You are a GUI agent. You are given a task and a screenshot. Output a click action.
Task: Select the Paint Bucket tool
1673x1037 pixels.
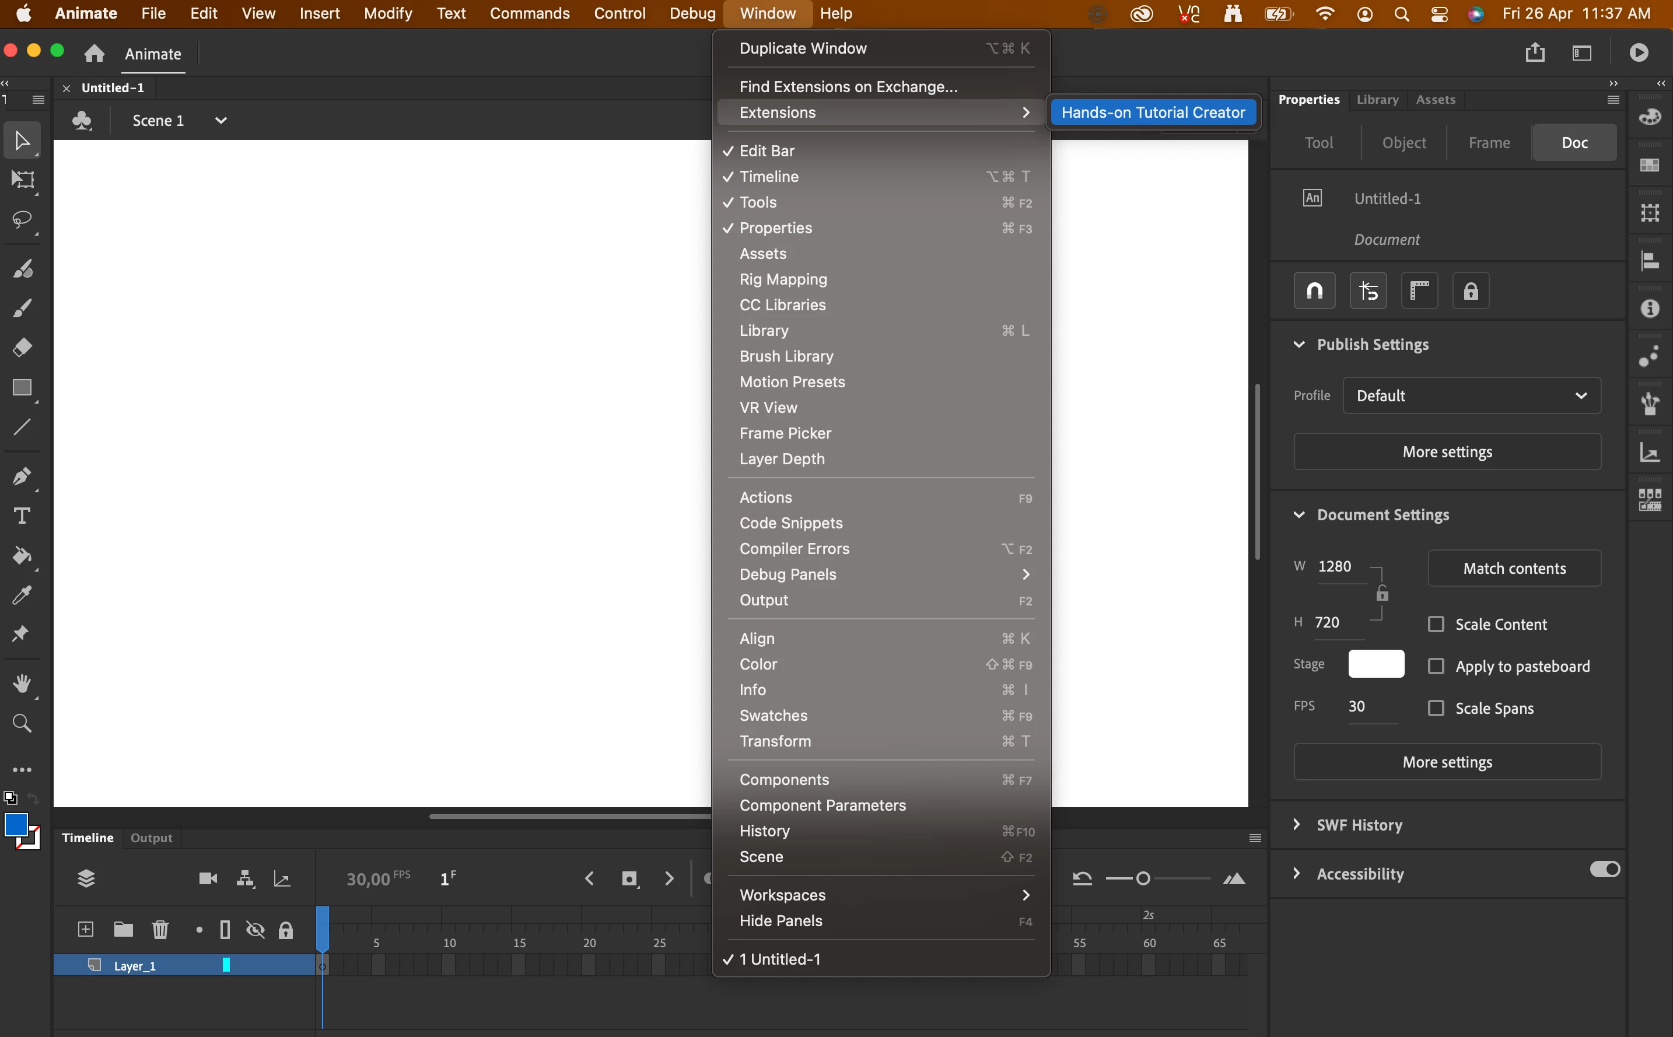[22, 555]
